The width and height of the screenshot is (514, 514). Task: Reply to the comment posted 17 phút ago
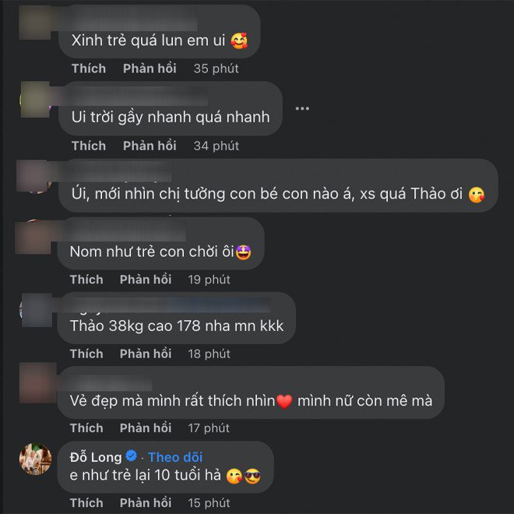point(146,428)
